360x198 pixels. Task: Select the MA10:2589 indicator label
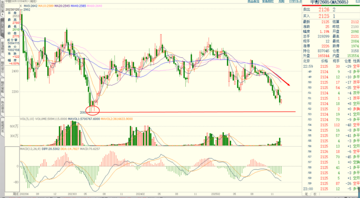(46, 6)
